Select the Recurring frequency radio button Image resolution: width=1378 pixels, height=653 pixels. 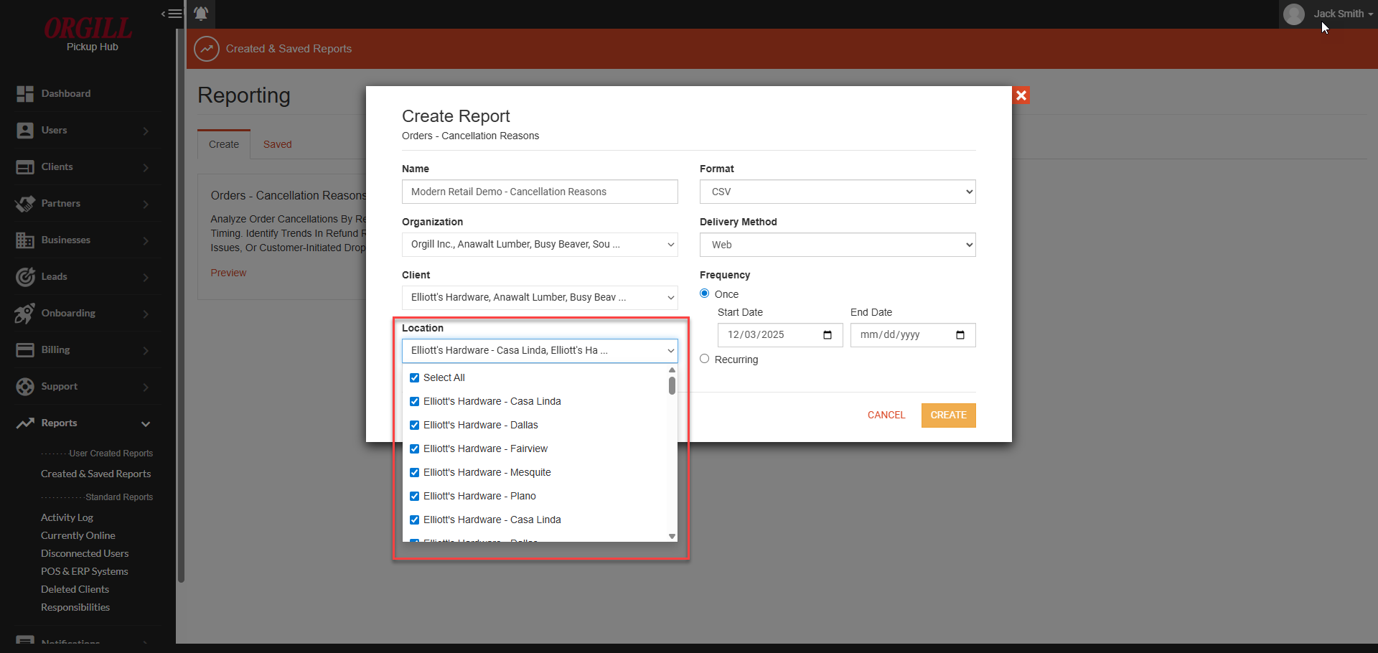point(705,359)
